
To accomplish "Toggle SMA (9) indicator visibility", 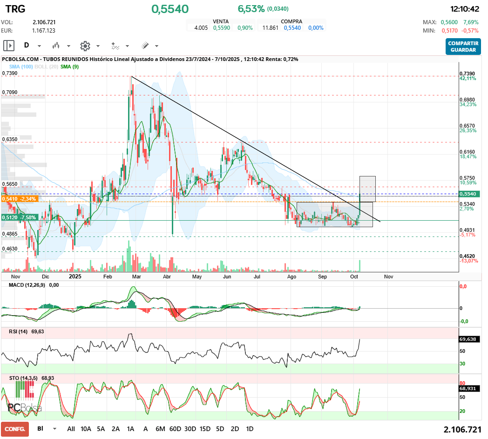I will (x=69, y=67).
